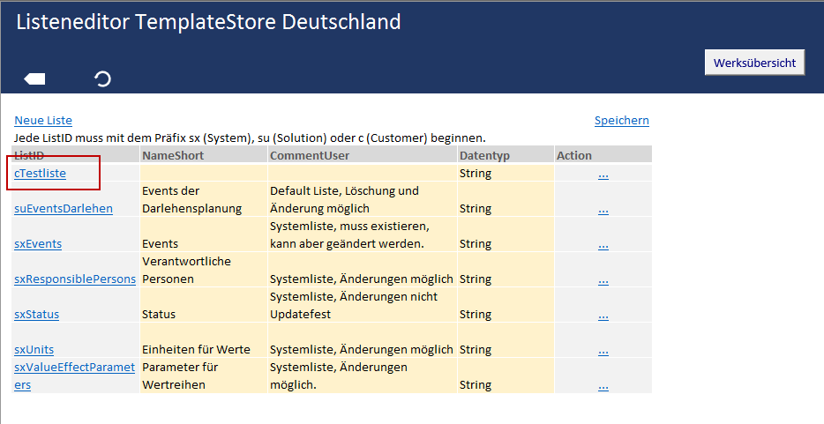This screenshot has width=824, height=424.
Task: Open actions for sxStatus row
Action: point(603,315)
